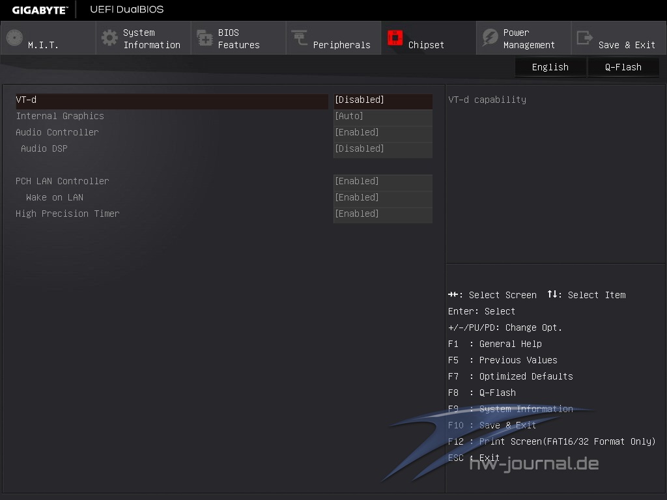Click the Save & Exit door icon
This screenshot has height=500, width=667.
click(585, 38)
